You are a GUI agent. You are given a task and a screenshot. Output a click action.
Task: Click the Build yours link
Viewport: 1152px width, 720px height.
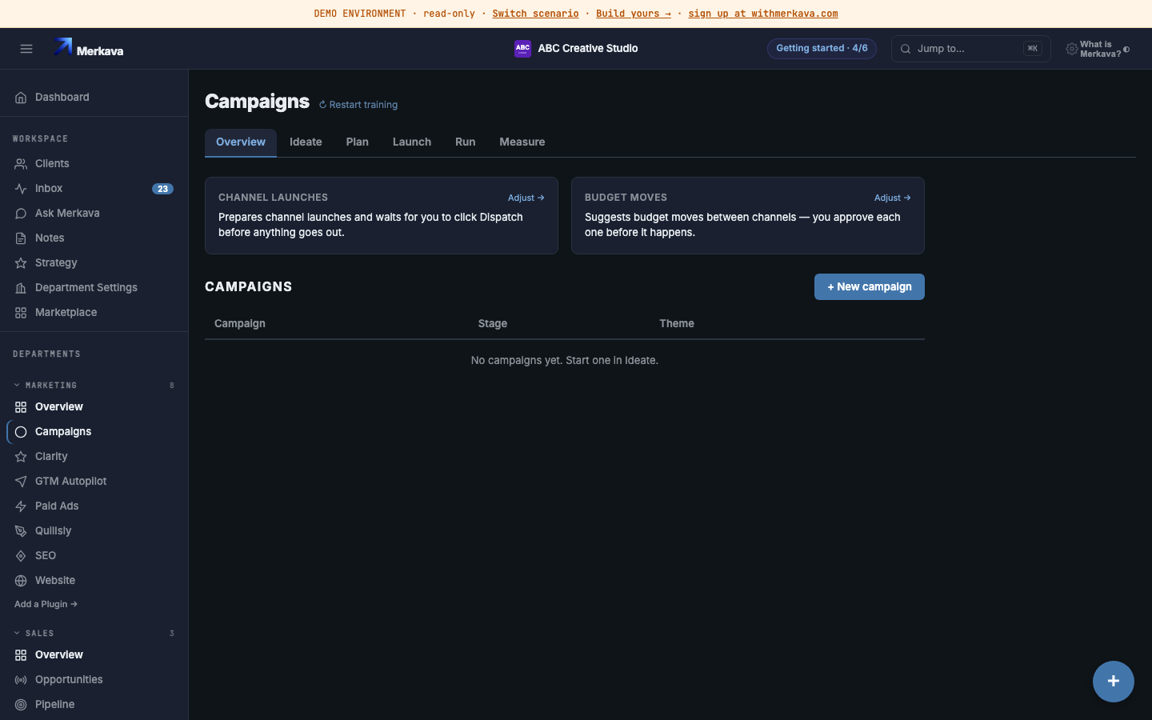(634, 14)
